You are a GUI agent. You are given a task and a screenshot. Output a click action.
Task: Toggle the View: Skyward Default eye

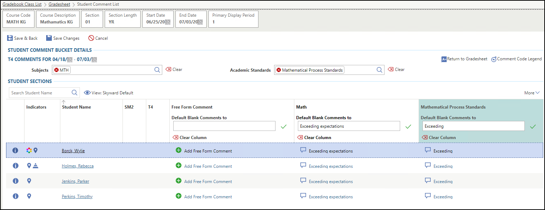(87, 93)
